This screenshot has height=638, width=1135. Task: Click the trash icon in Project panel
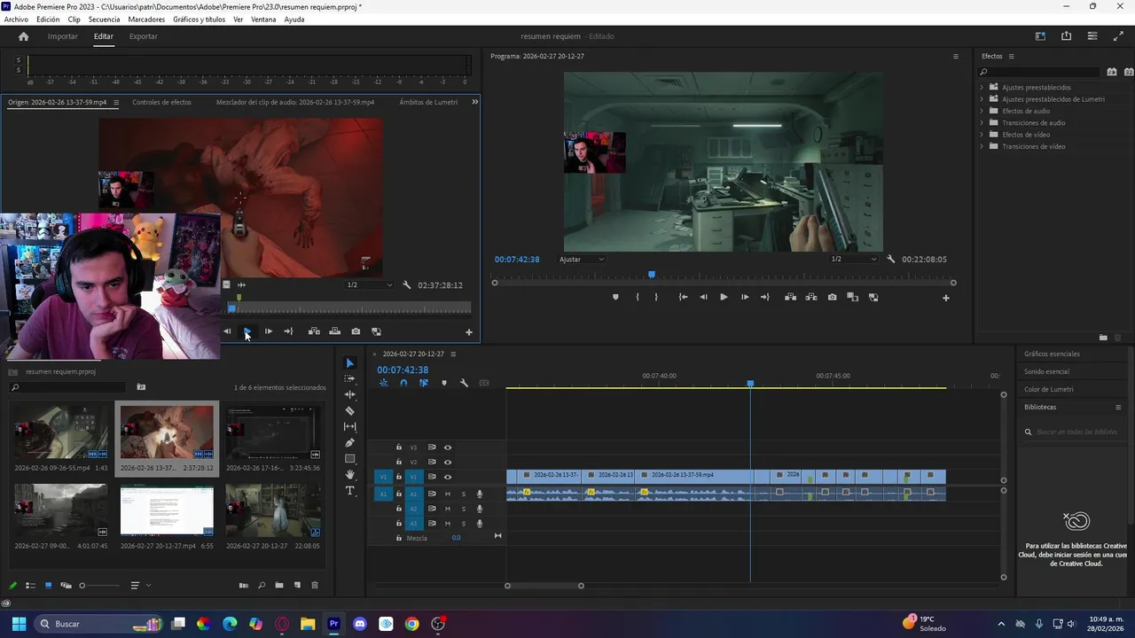pos(314,586)
